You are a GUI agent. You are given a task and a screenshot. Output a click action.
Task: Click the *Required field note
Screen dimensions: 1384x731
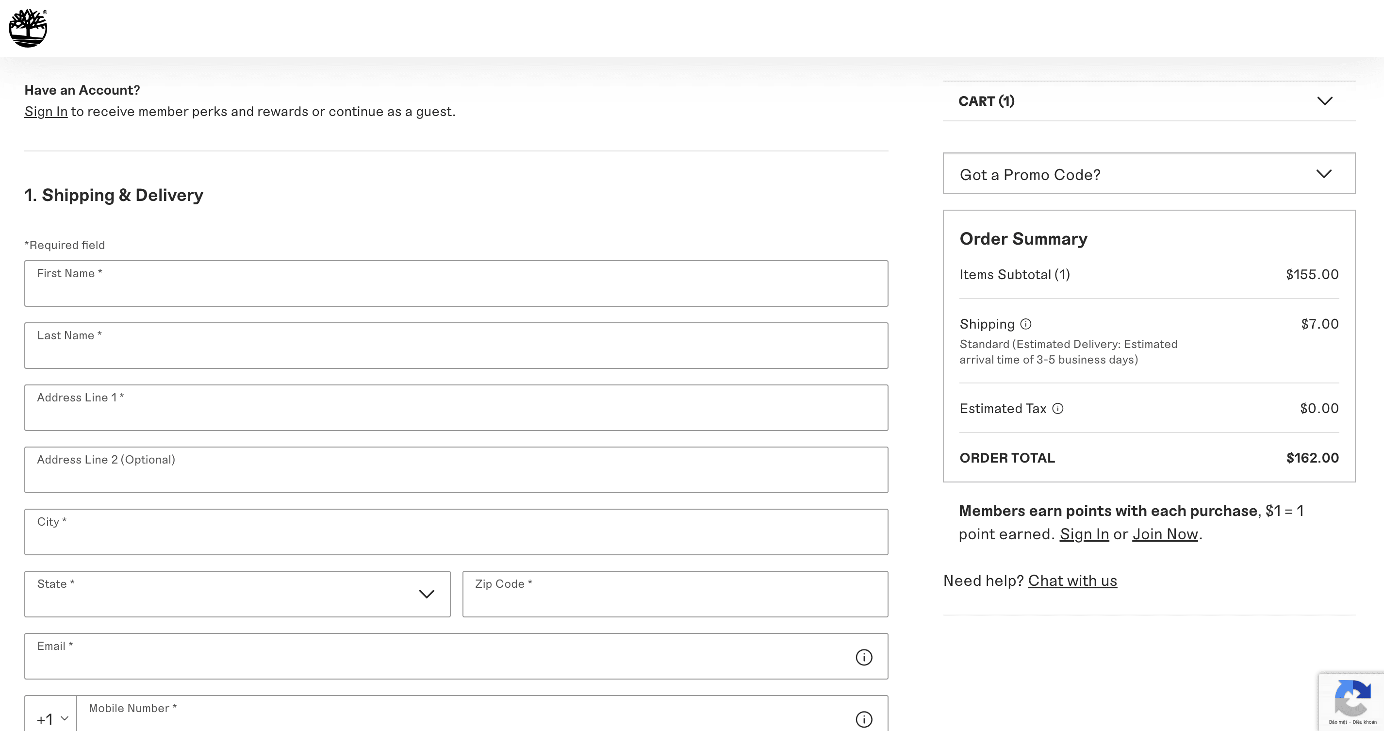[x=65, y=245]
